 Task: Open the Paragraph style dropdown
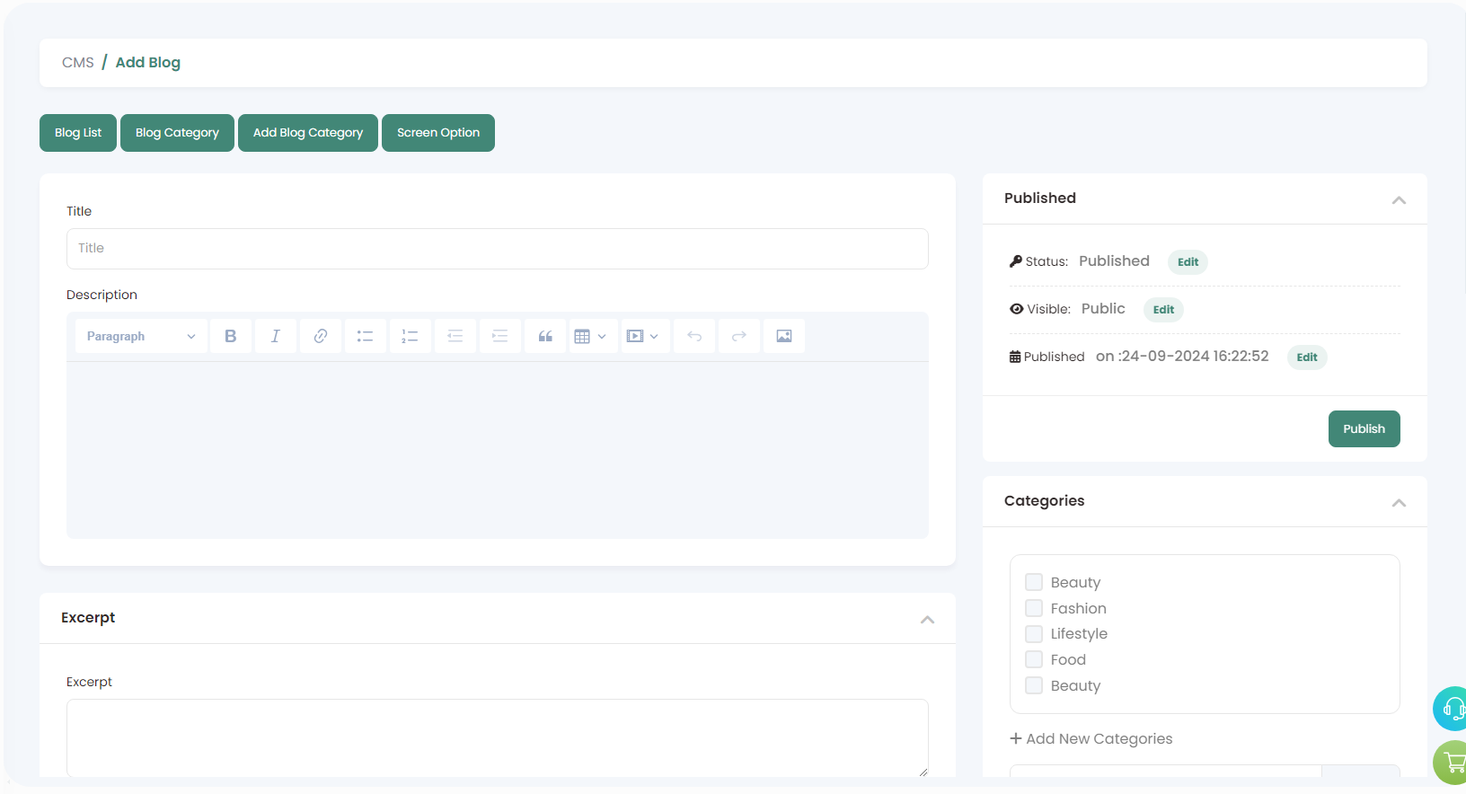tap(141, 336)
